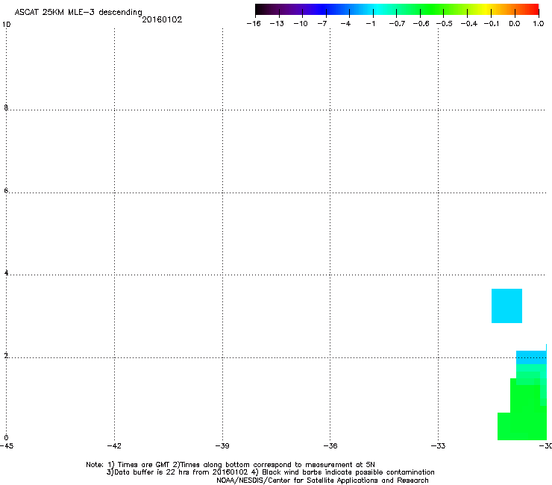Viewport: 552px width, 485px height.
Task: Click the isolated light blue data square
Action: pos(506,306)
